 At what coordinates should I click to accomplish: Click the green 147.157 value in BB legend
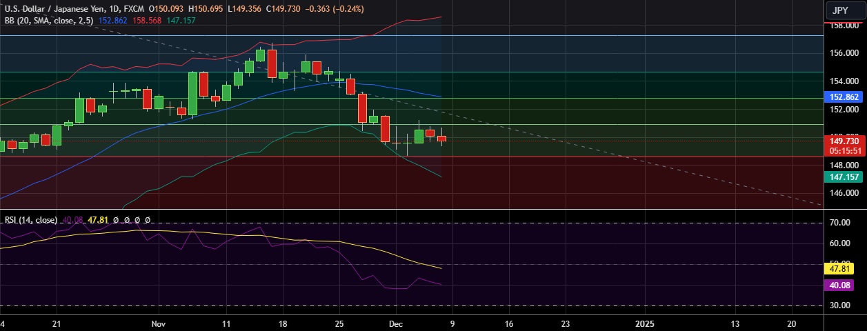coord(180,21)
